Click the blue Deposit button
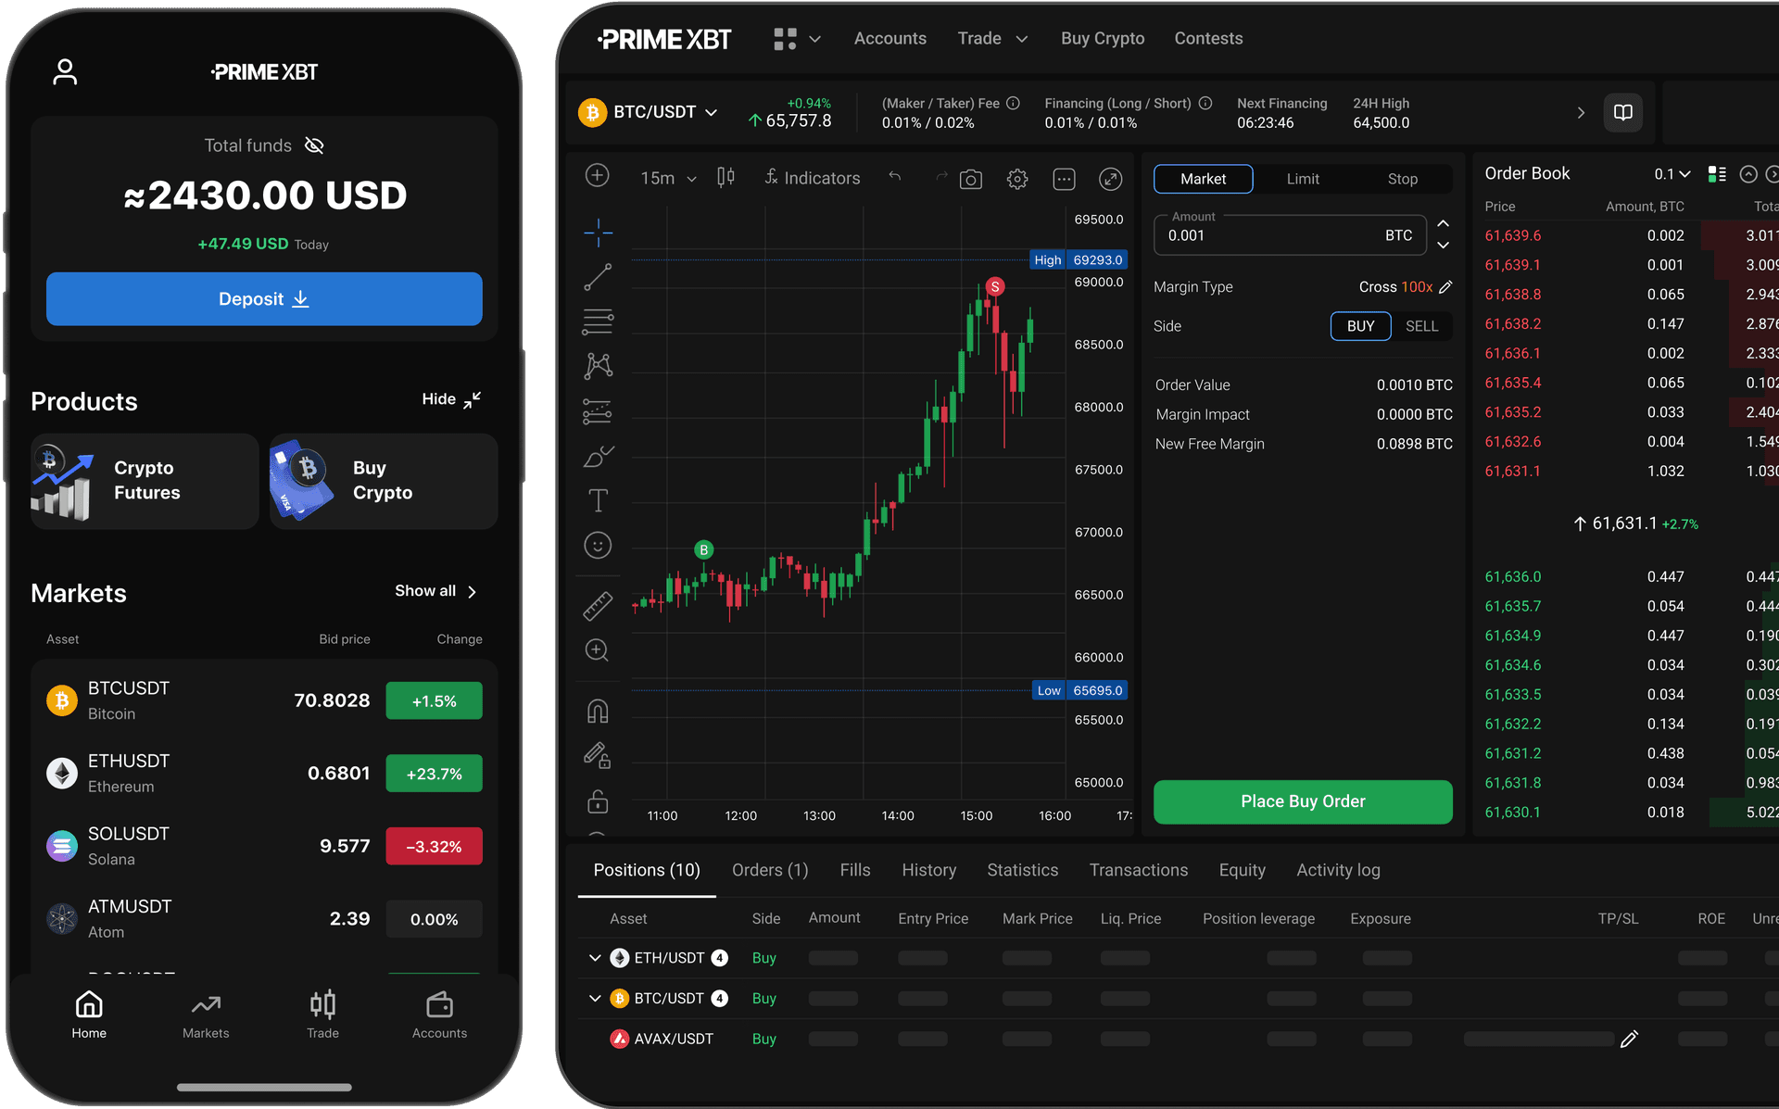Image resolution: width=1779 pixels, height=1109 pixels. [x=264, y=298]
